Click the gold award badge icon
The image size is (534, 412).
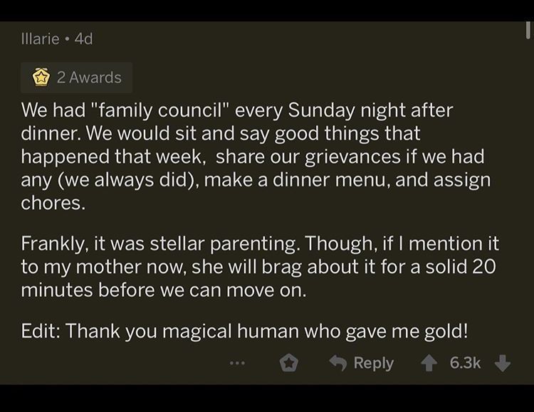pyautogui.click(x=41, y=78)
